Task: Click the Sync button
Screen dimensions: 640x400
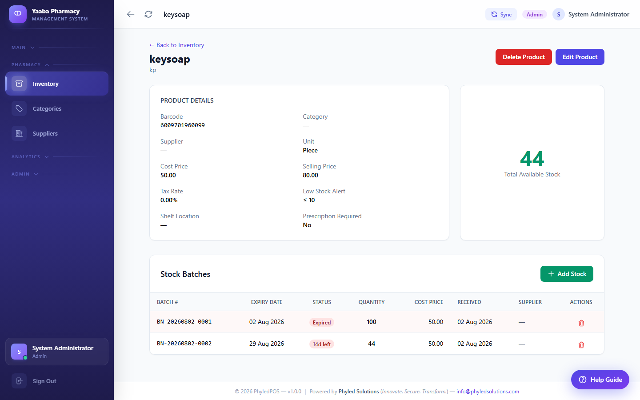Action: [501, 14]
